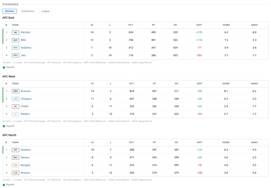Open the Steelers team link
This screenshot has height=188, width=271.
point(26,150)
